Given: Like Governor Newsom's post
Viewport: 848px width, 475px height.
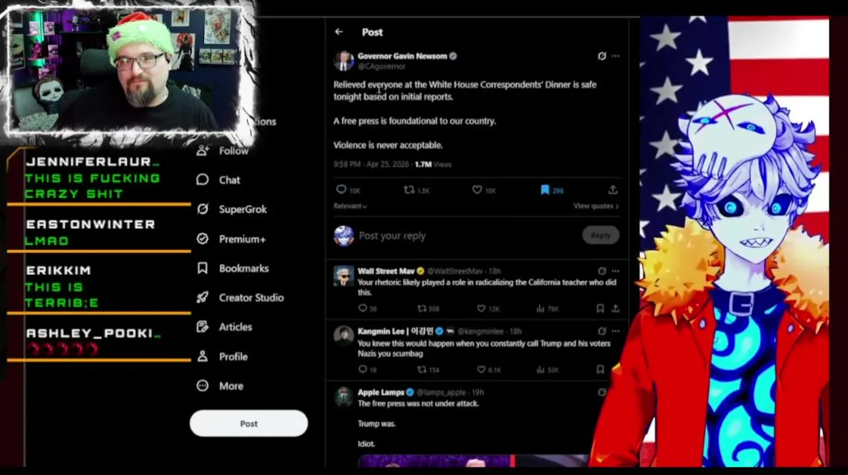Looking at the screenshot, I should (477, 190).
